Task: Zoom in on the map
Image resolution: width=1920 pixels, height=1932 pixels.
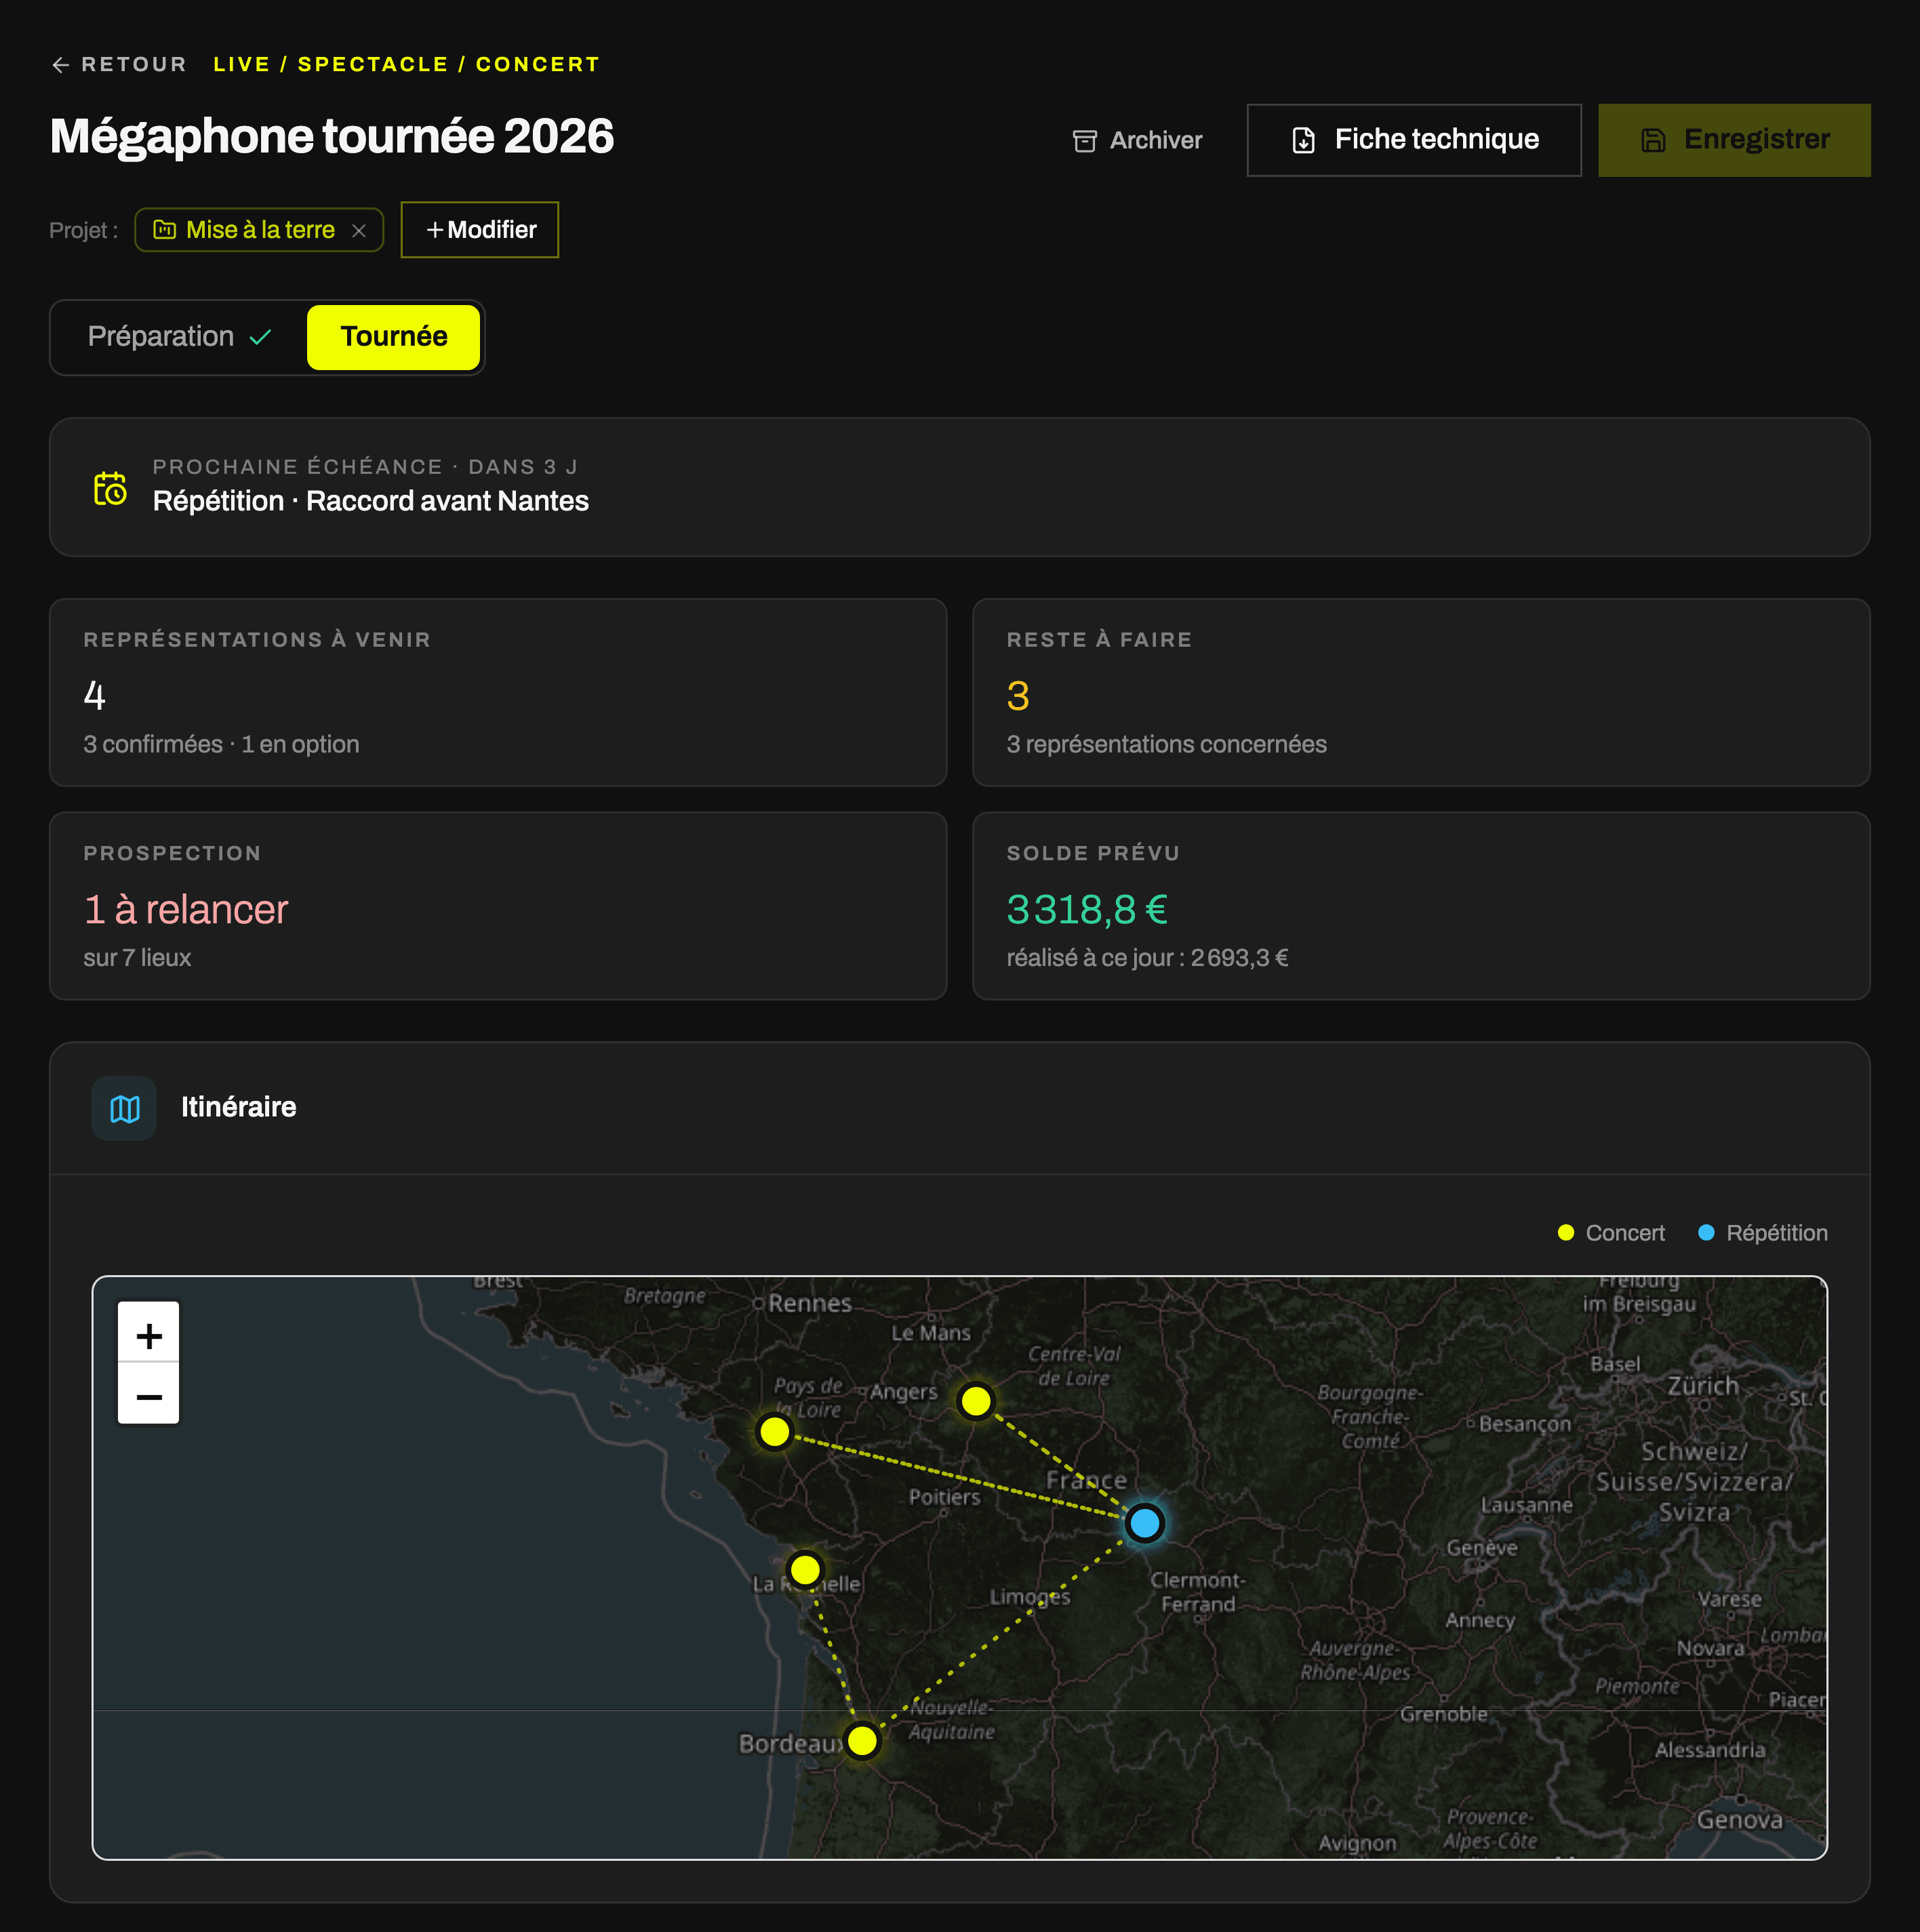Action: click(149, 1336)
